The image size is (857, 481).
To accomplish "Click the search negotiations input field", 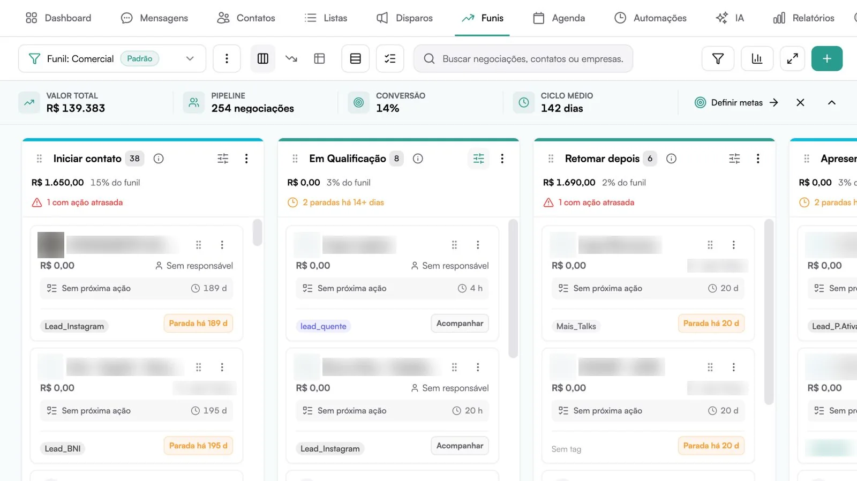I will click(x=523, y=58).
